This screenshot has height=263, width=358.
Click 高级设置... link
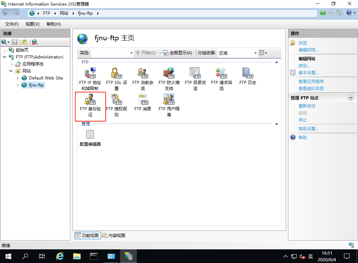[x=308, y=129]
